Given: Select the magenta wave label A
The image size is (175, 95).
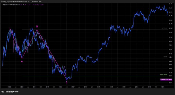Looking at the screenshot, I should [22, 61].
